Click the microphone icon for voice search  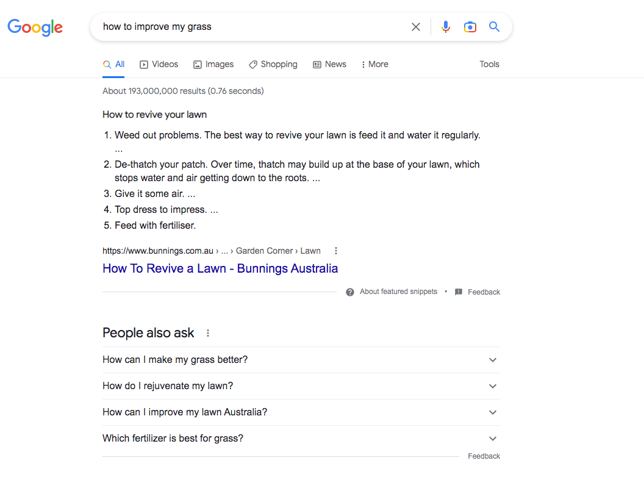click(x=446, y=27)
